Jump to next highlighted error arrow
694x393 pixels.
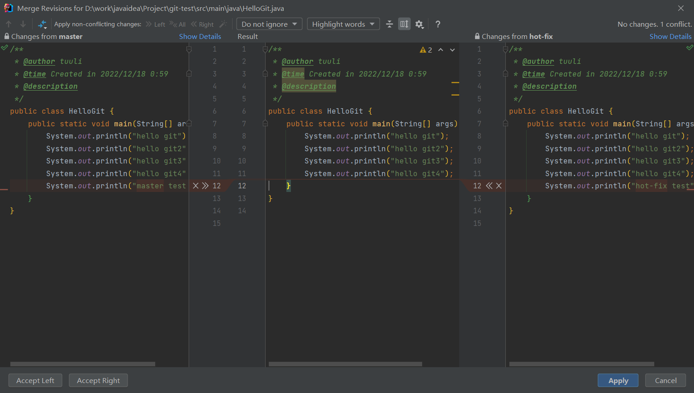click(452, 50)
